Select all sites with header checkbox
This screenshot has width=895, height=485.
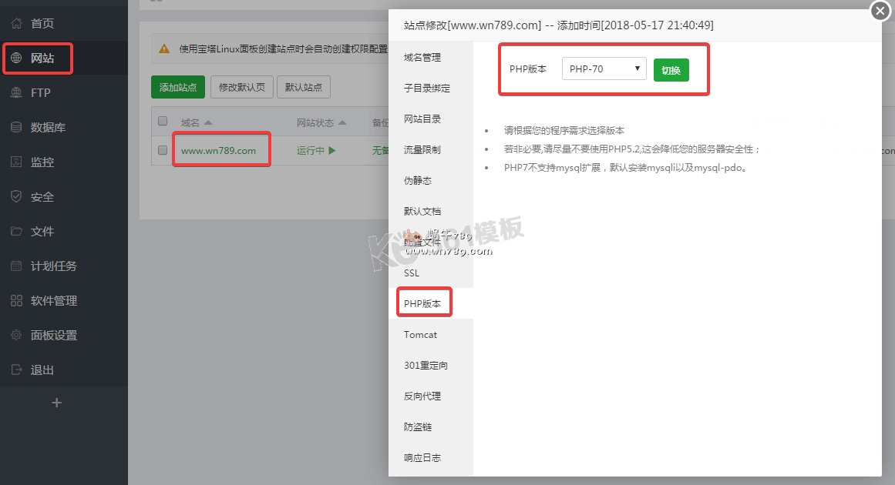pos(163,121)
